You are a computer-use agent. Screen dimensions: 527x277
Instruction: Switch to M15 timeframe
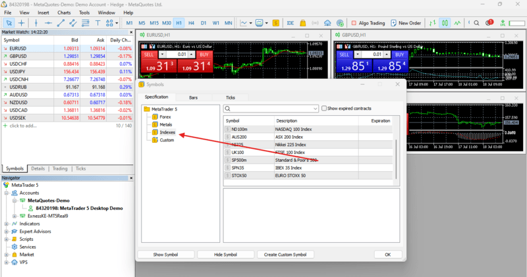(x=154, y=23)
